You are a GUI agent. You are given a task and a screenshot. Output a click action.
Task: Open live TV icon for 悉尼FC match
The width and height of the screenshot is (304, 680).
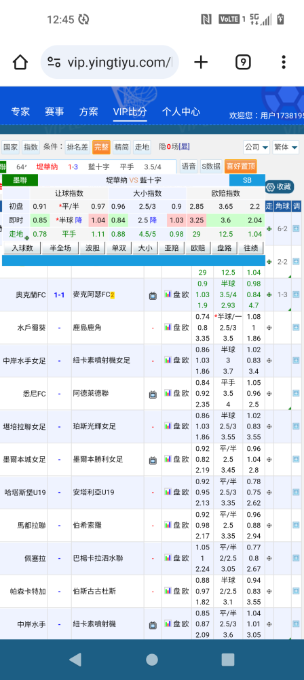pos(153,394)
